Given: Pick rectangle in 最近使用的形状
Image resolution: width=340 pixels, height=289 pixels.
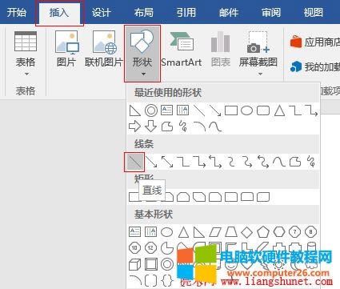Looking at the screenshot, I should click(231, 110).
